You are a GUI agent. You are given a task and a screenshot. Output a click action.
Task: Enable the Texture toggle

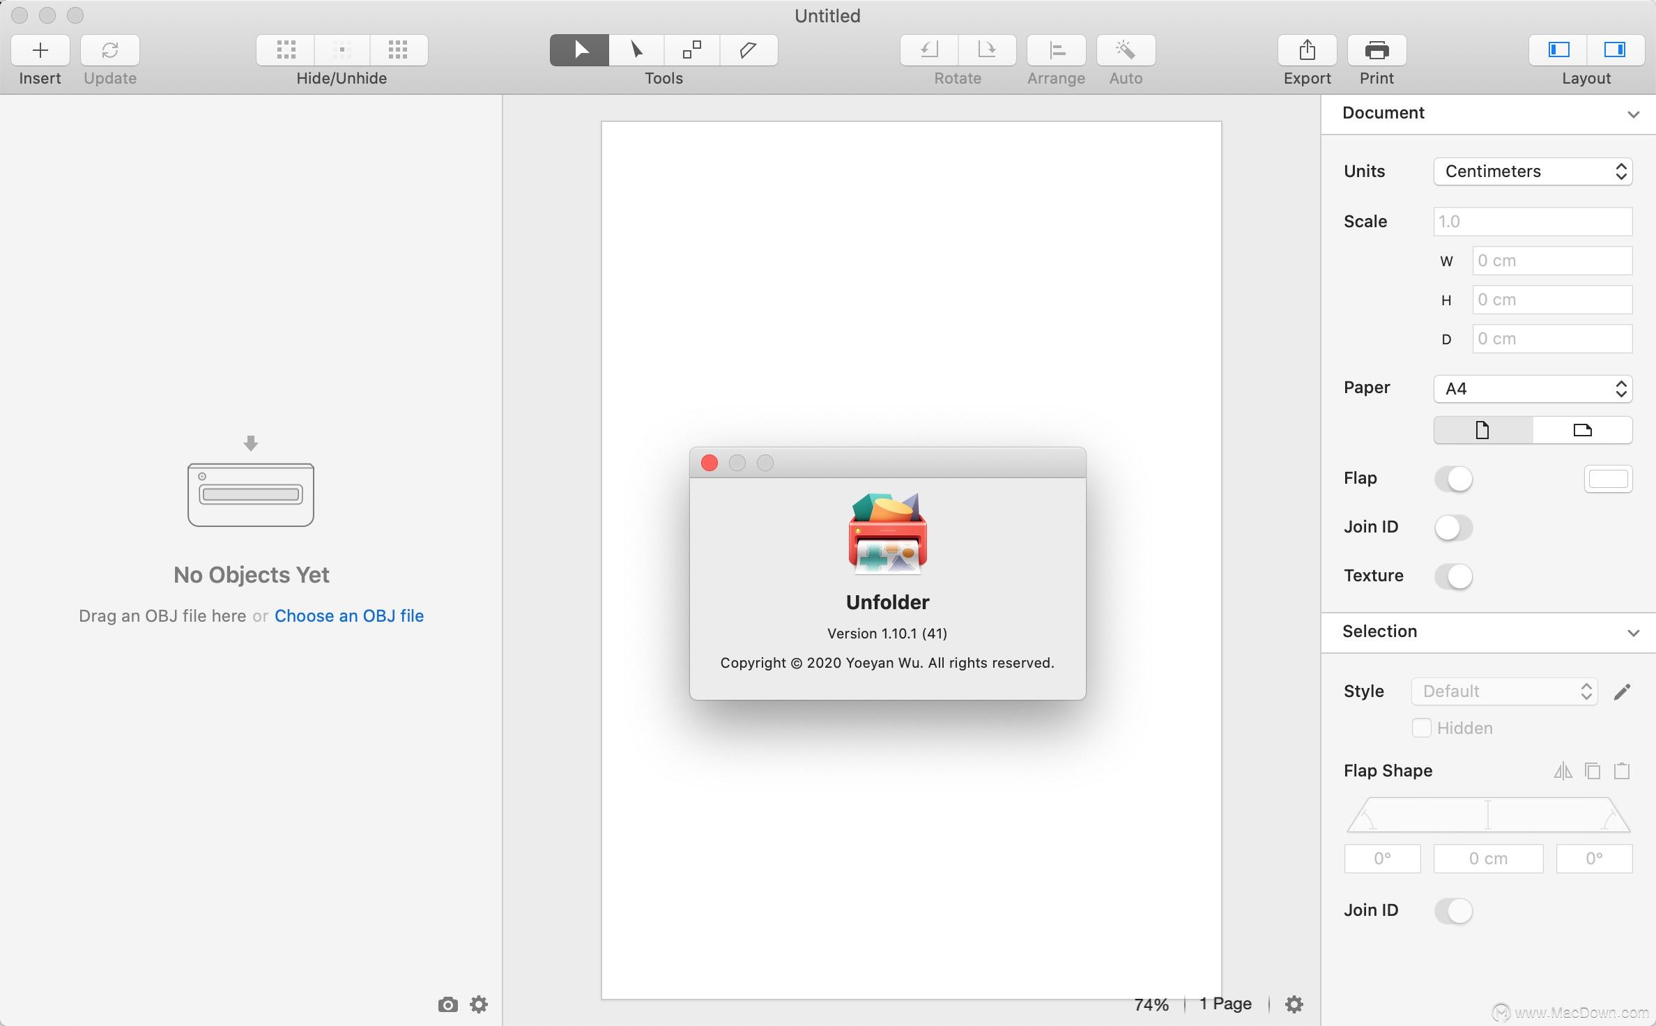[x=1452, y=576]
